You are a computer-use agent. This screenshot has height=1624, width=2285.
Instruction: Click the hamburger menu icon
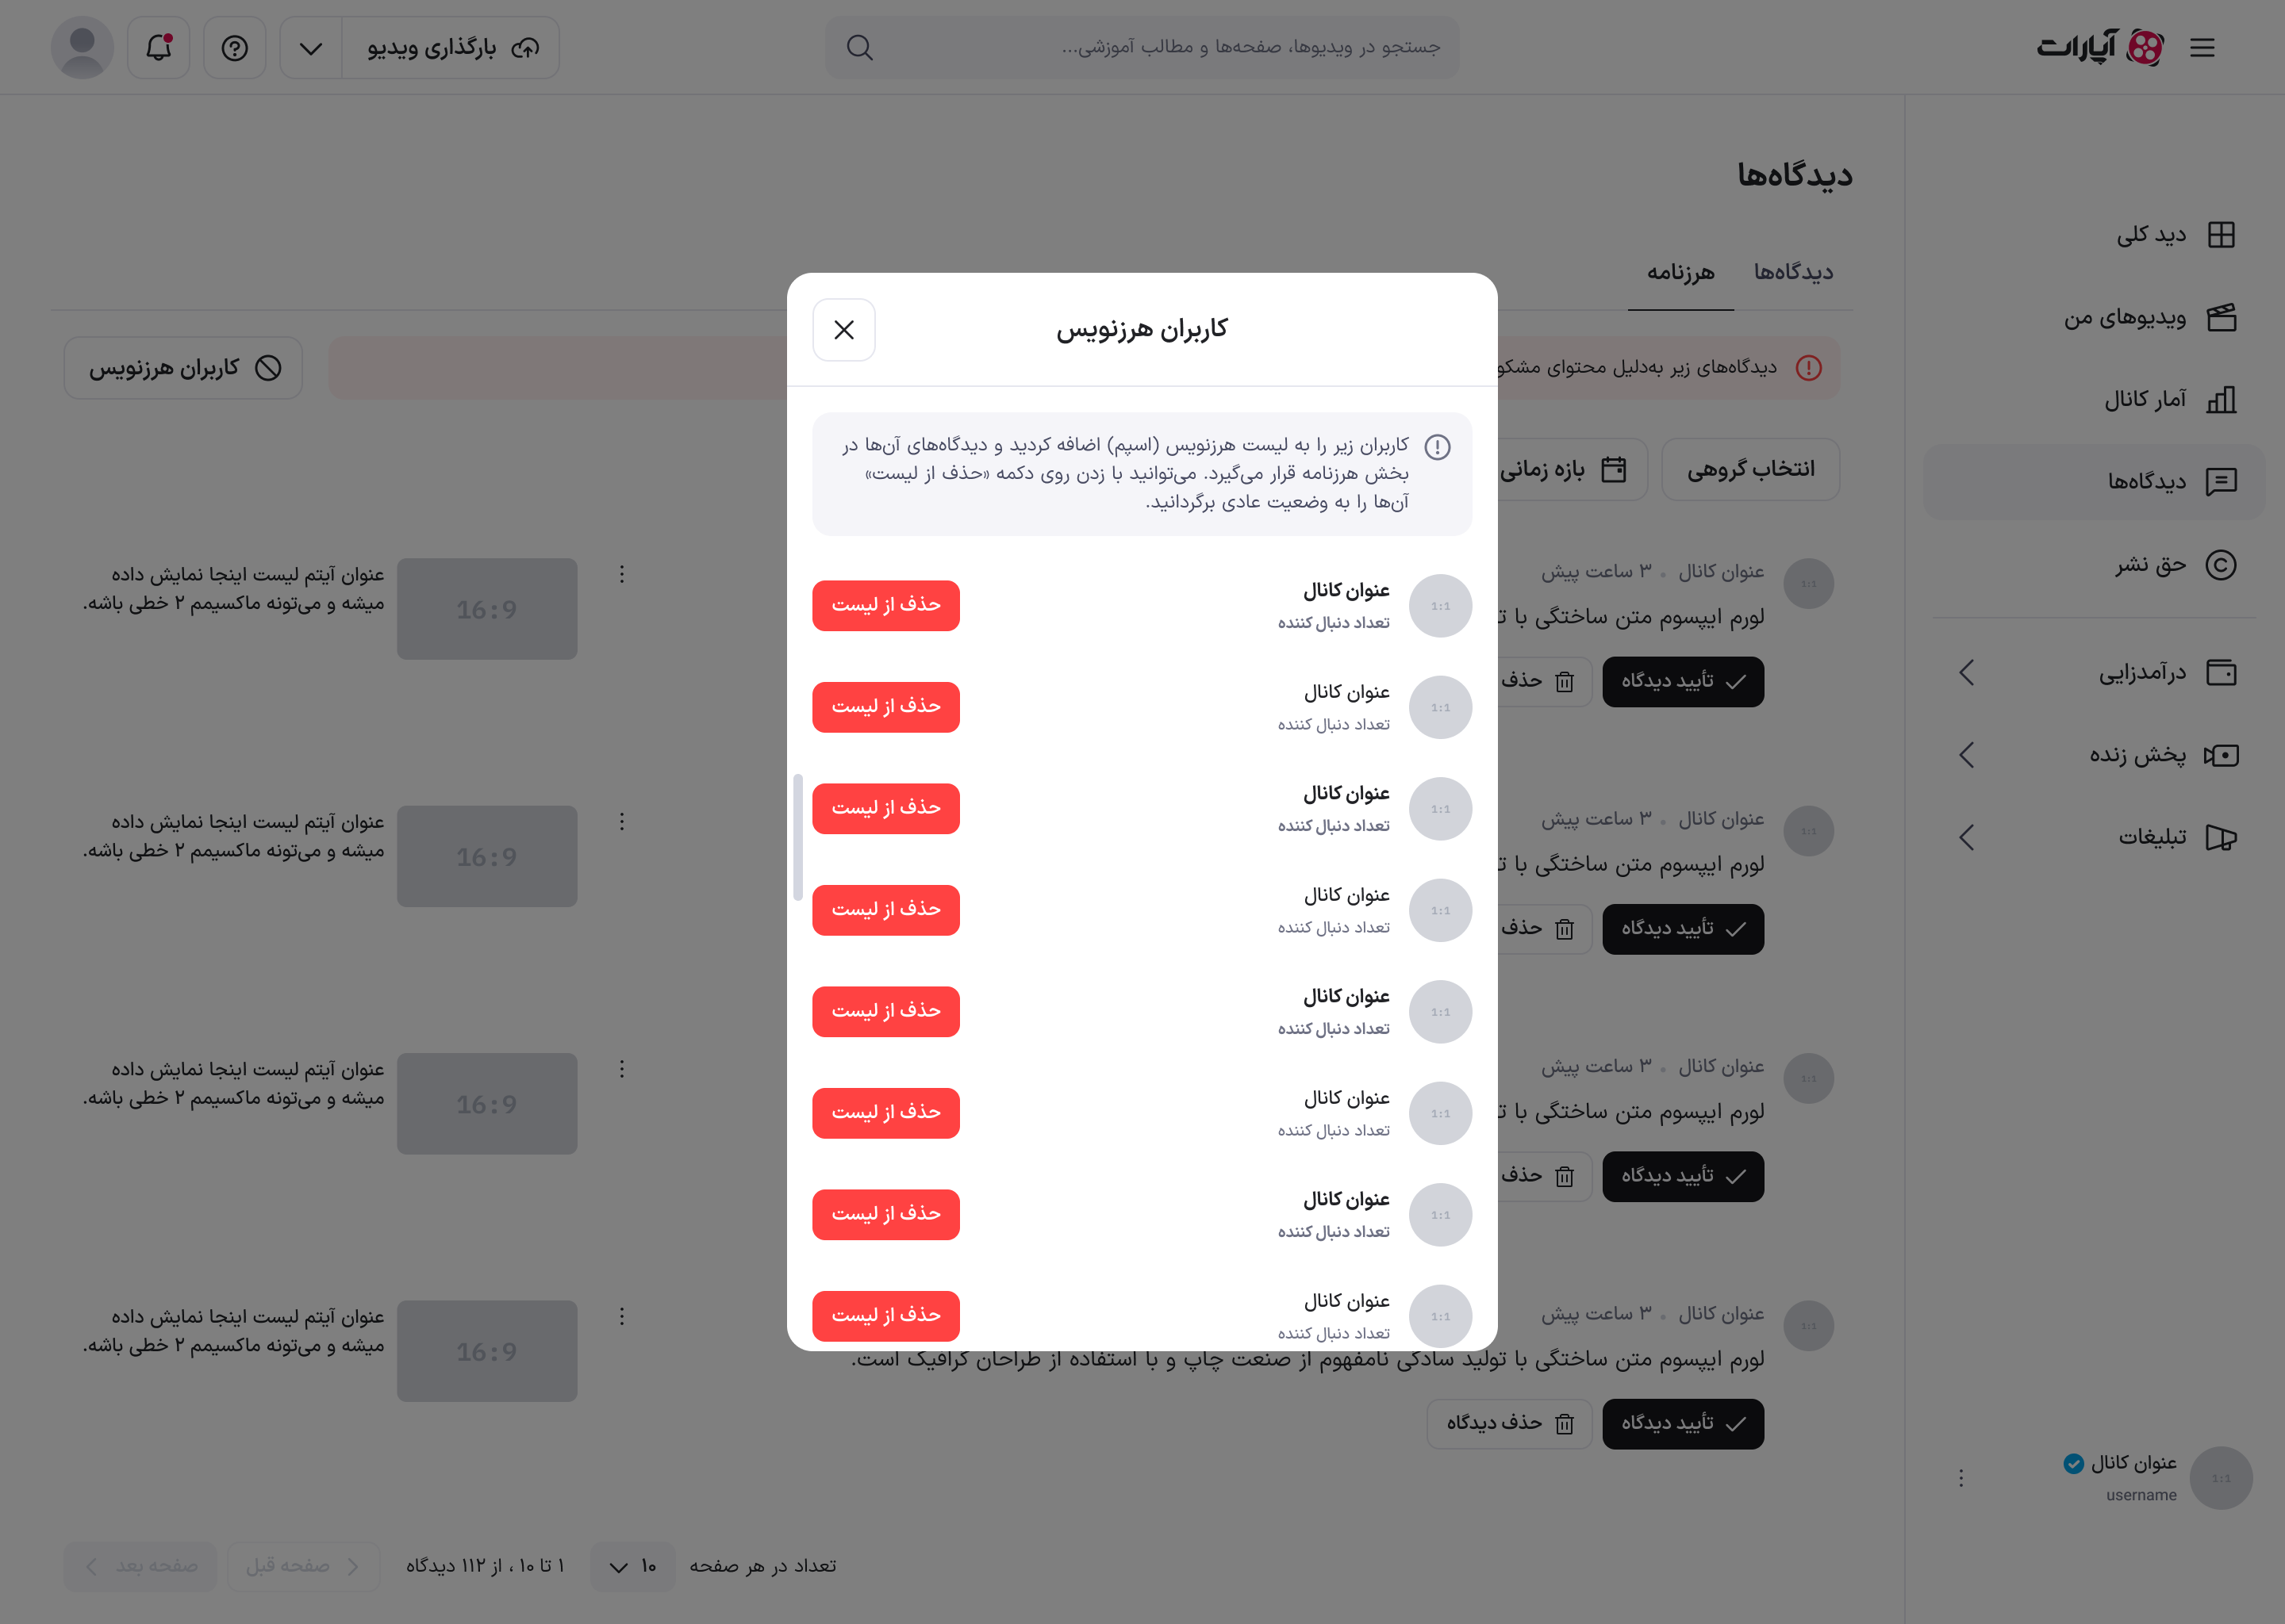pos(2202,47)
